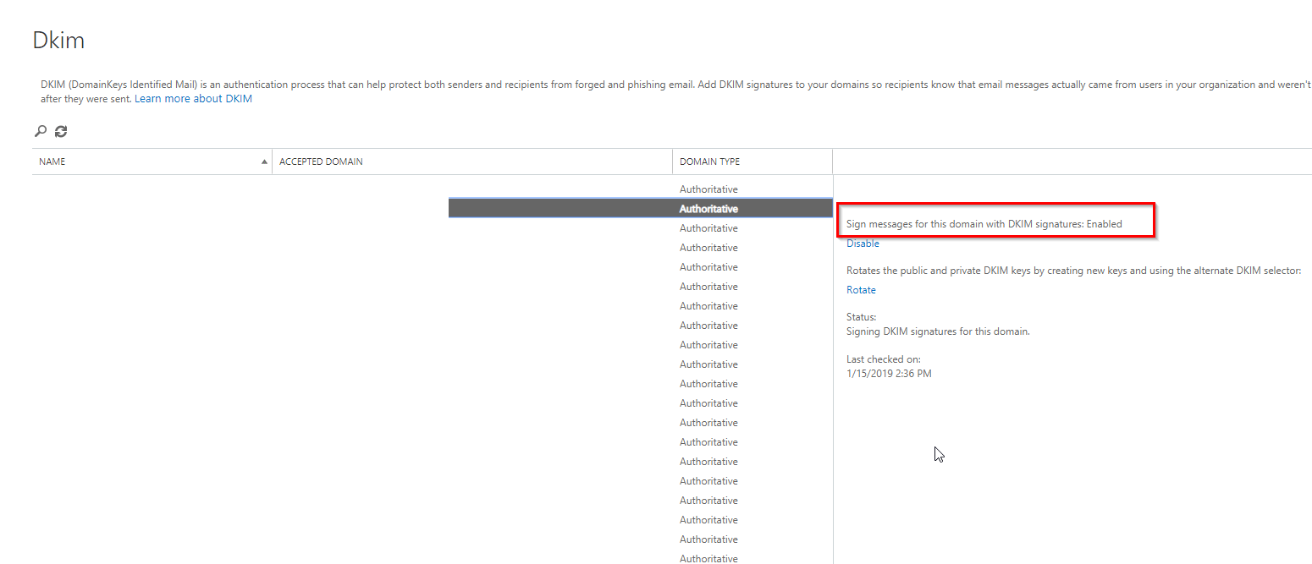This screenshot has height=564, width=1312.
Task: Sort by the NAME column header
Action: 52,162
